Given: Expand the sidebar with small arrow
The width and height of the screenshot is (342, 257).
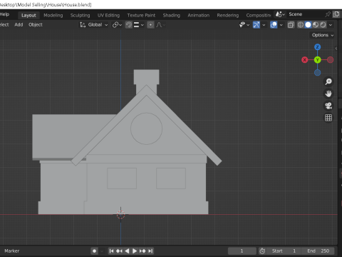Looking at the screenshot, I should point(336,49).
